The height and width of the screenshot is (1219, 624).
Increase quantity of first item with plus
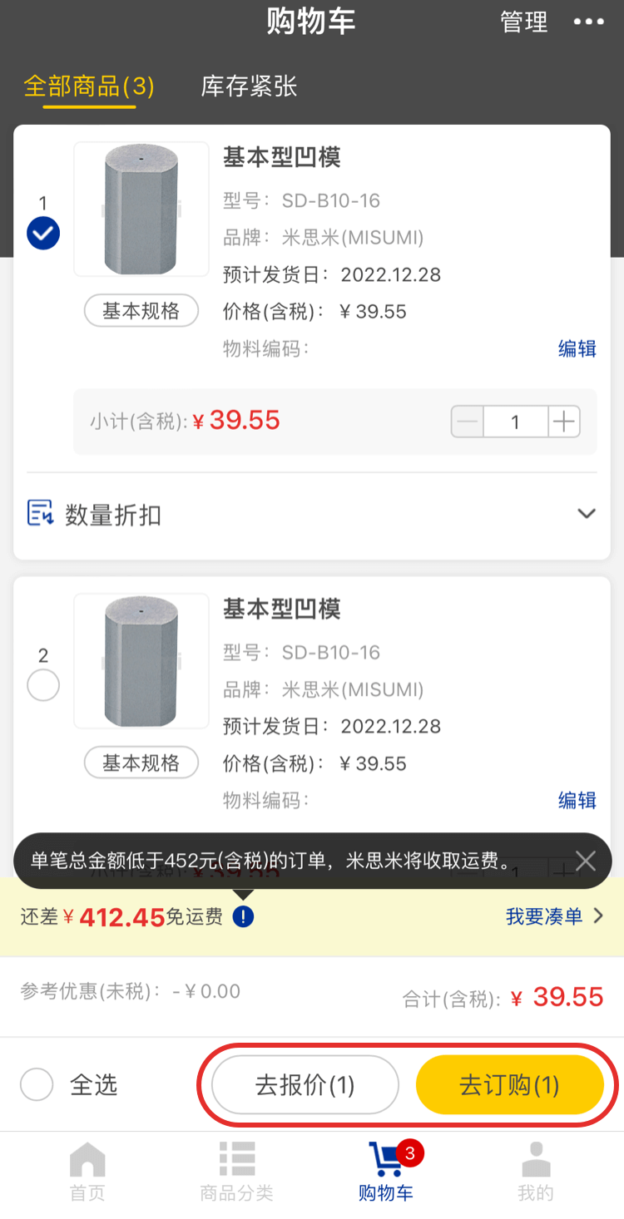(x=564, y=422)
